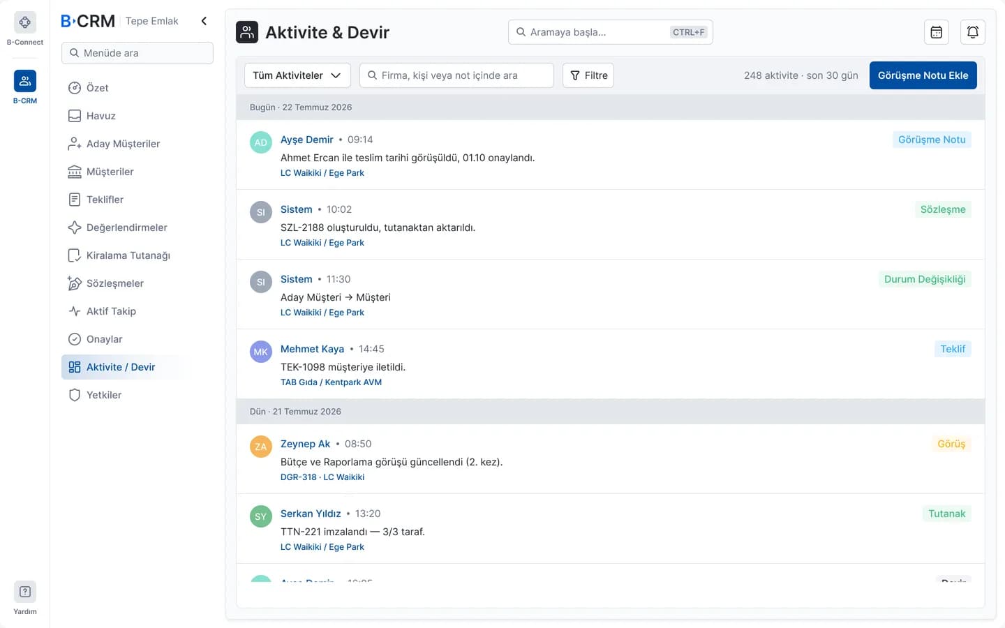Open Mehmet Kaya's name link

pyautogui.click(x=312, y=349)
